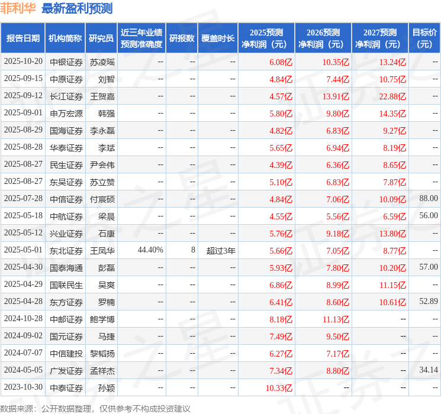Open 中银证券 institution entry
Screen dimensions: 441x414
tap(66, 62)
